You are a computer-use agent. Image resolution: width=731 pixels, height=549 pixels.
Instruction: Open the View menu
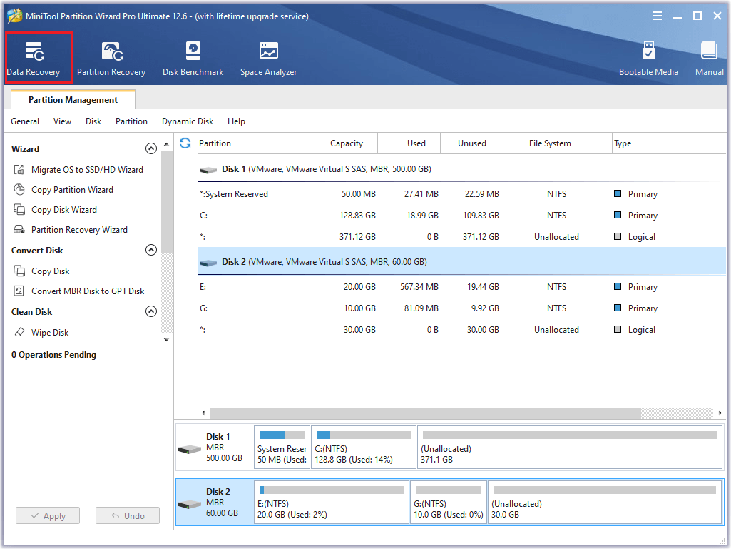click(63, 121)
